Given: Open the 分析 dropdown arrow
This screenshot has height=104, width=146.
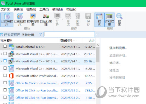Looking at the screenshot, I should (x=62, y=19).
